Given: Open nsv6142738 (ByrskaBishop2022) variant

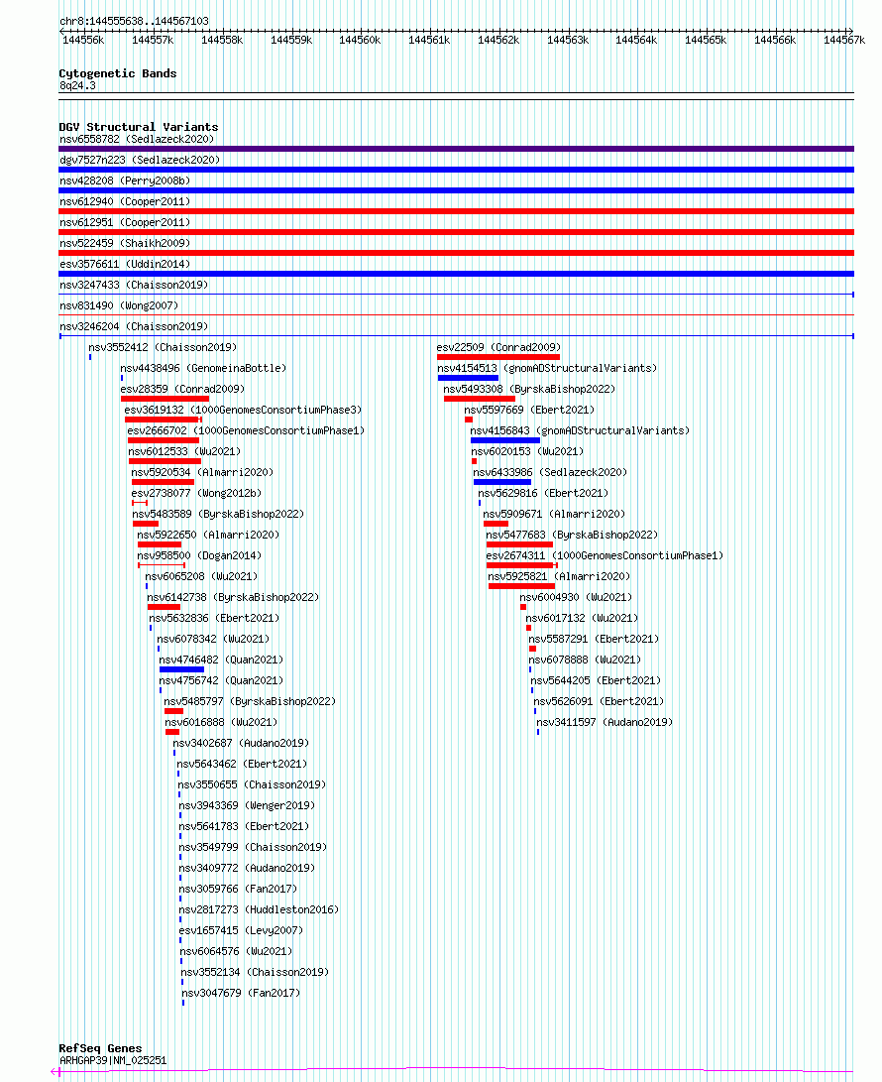Looking at the screenshot, I should [x=233, y=598].
